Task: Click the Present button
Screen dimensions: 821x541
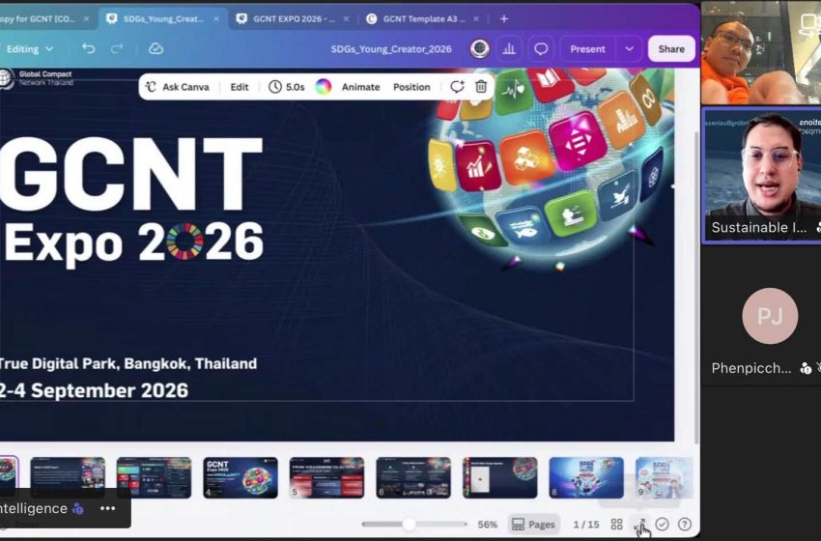Action: click(x=587, y=48)
